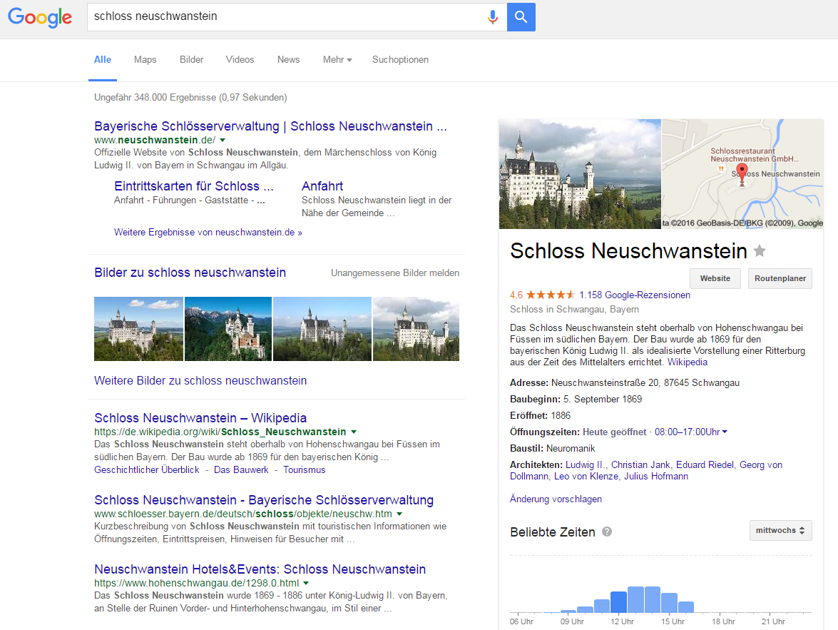Open the Anfahrt sitelink

pos(322,186)
